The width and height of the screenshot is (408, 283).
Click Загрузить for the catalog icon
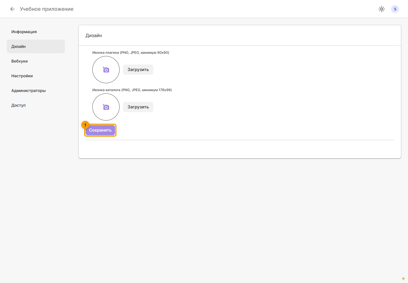(x=138, y=107)
